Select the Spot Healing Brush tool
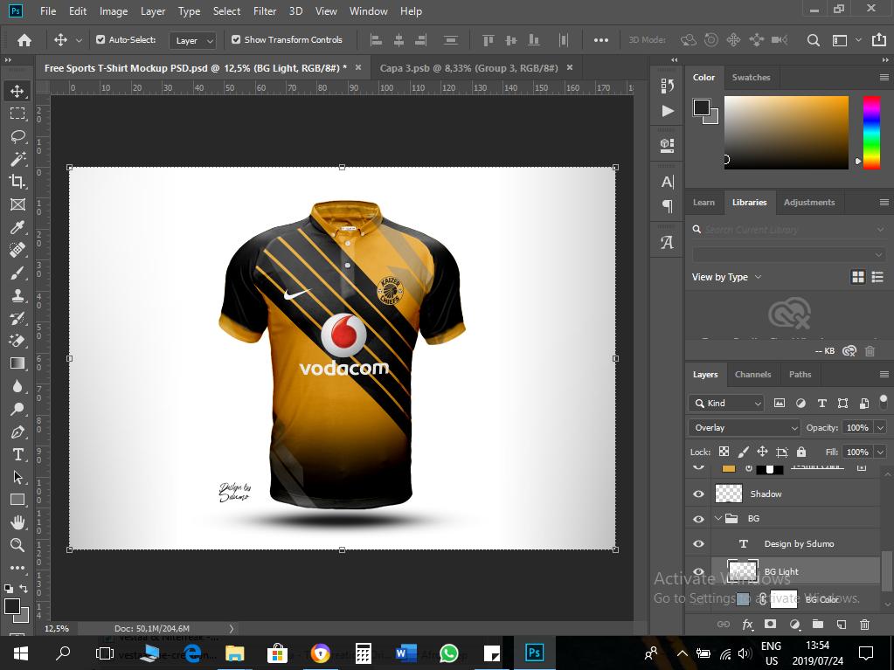The height and width of the screenshot is (670, 894). 17,250
